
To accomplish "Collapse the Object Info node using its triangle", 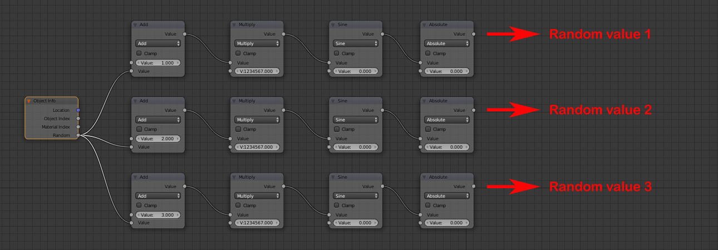I will click(29, 101).
